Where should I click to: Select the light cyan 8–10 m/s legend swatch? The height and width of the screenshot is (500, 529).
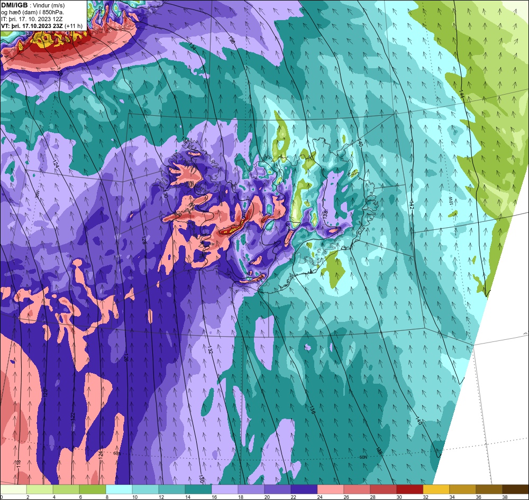(119, 489)
